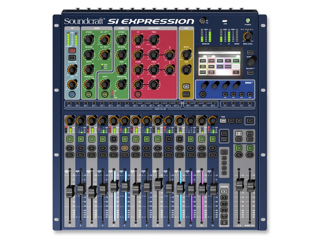Toggle MONO routing in the OUT section
319x239 pixels.
click(x=186, y=94)
